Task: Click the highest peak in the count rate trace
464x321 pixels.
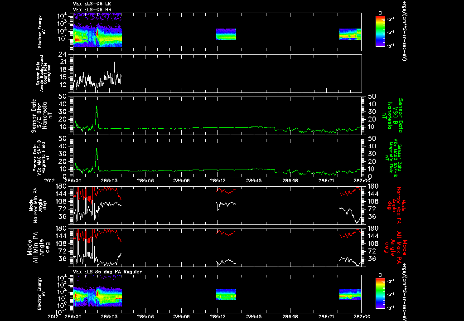Action: [114, 62]
